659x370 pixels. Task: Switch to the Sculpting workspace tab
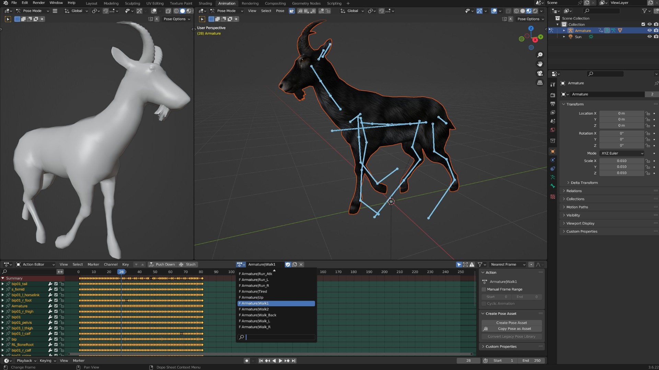(x=132, y=3)
